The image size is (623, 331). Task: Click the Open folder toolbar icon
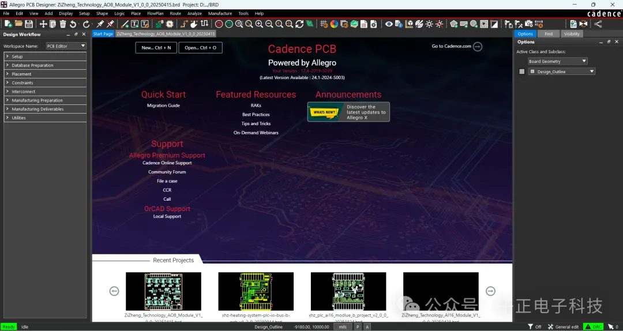pos(18,24)
